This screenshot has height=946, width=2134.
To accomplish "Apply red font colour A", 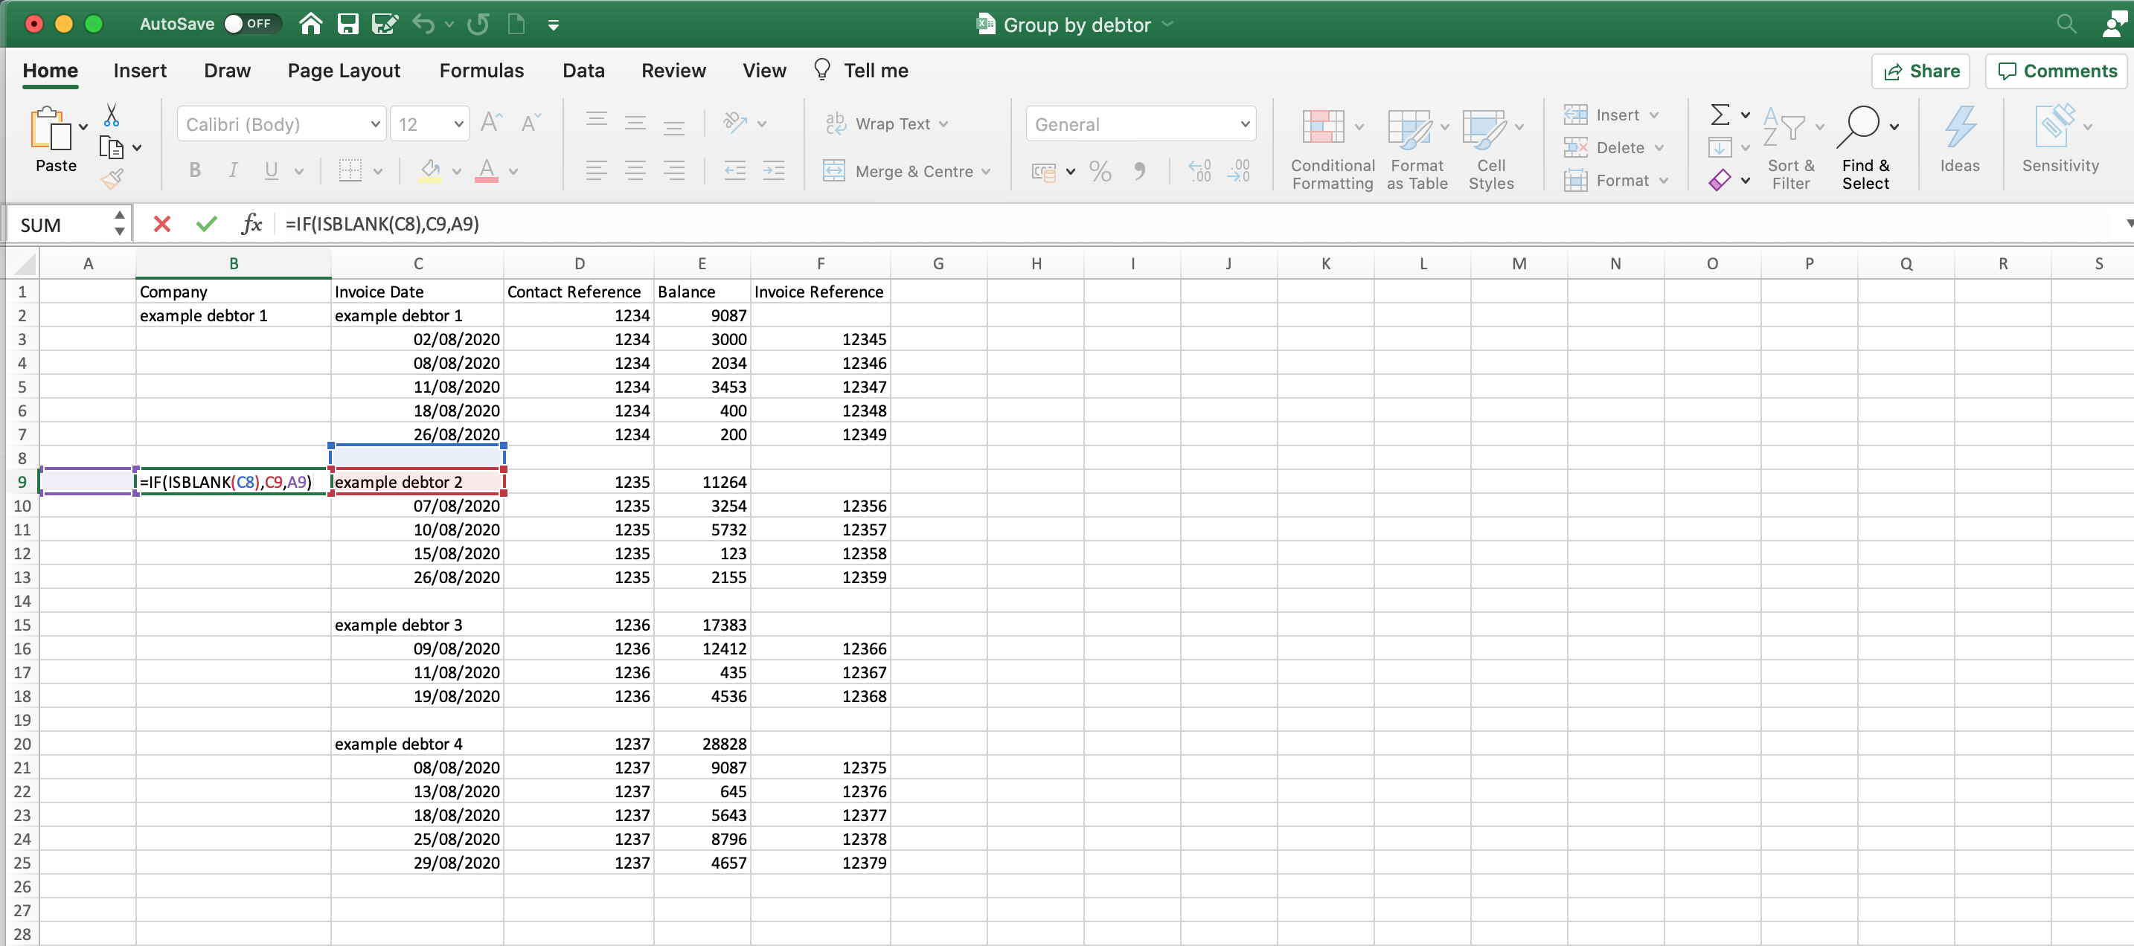I will (x=487, y=170).
